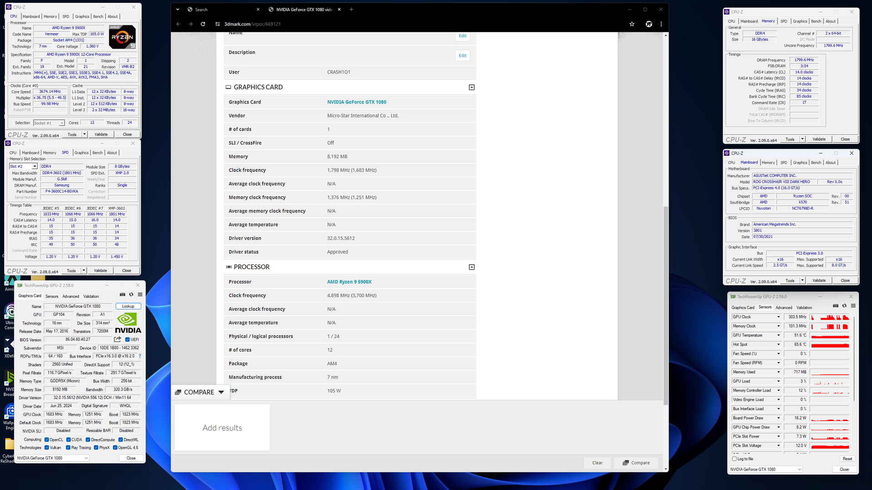Open the Ubisoft Connect desktop icon

(x=10, y=316)
